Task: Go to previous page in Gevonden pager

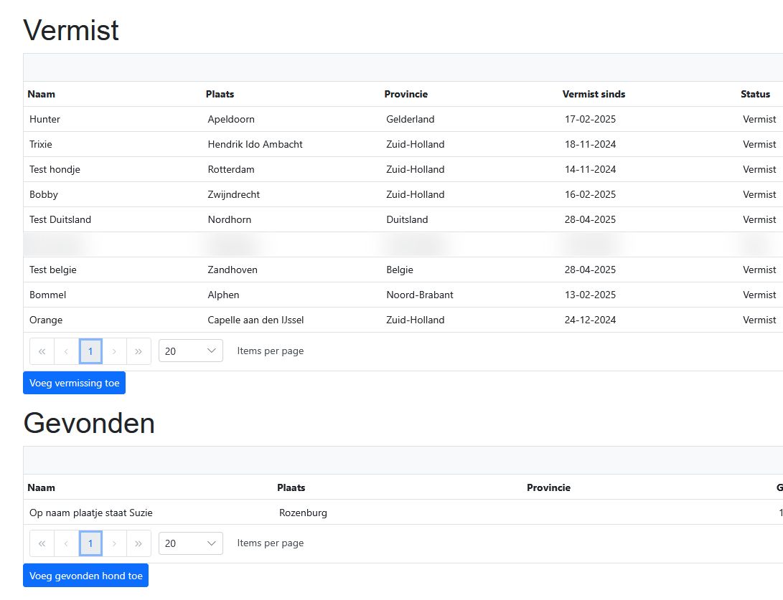Action: click(66, 543)
